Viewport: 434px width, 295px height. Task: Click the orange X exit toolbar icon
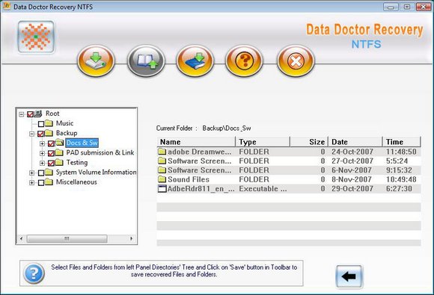tap(296, 60)
